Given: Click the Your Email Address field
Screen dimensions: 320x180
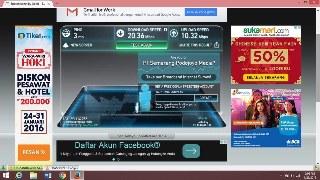Looking at the screenshot, I should [175, 98].
